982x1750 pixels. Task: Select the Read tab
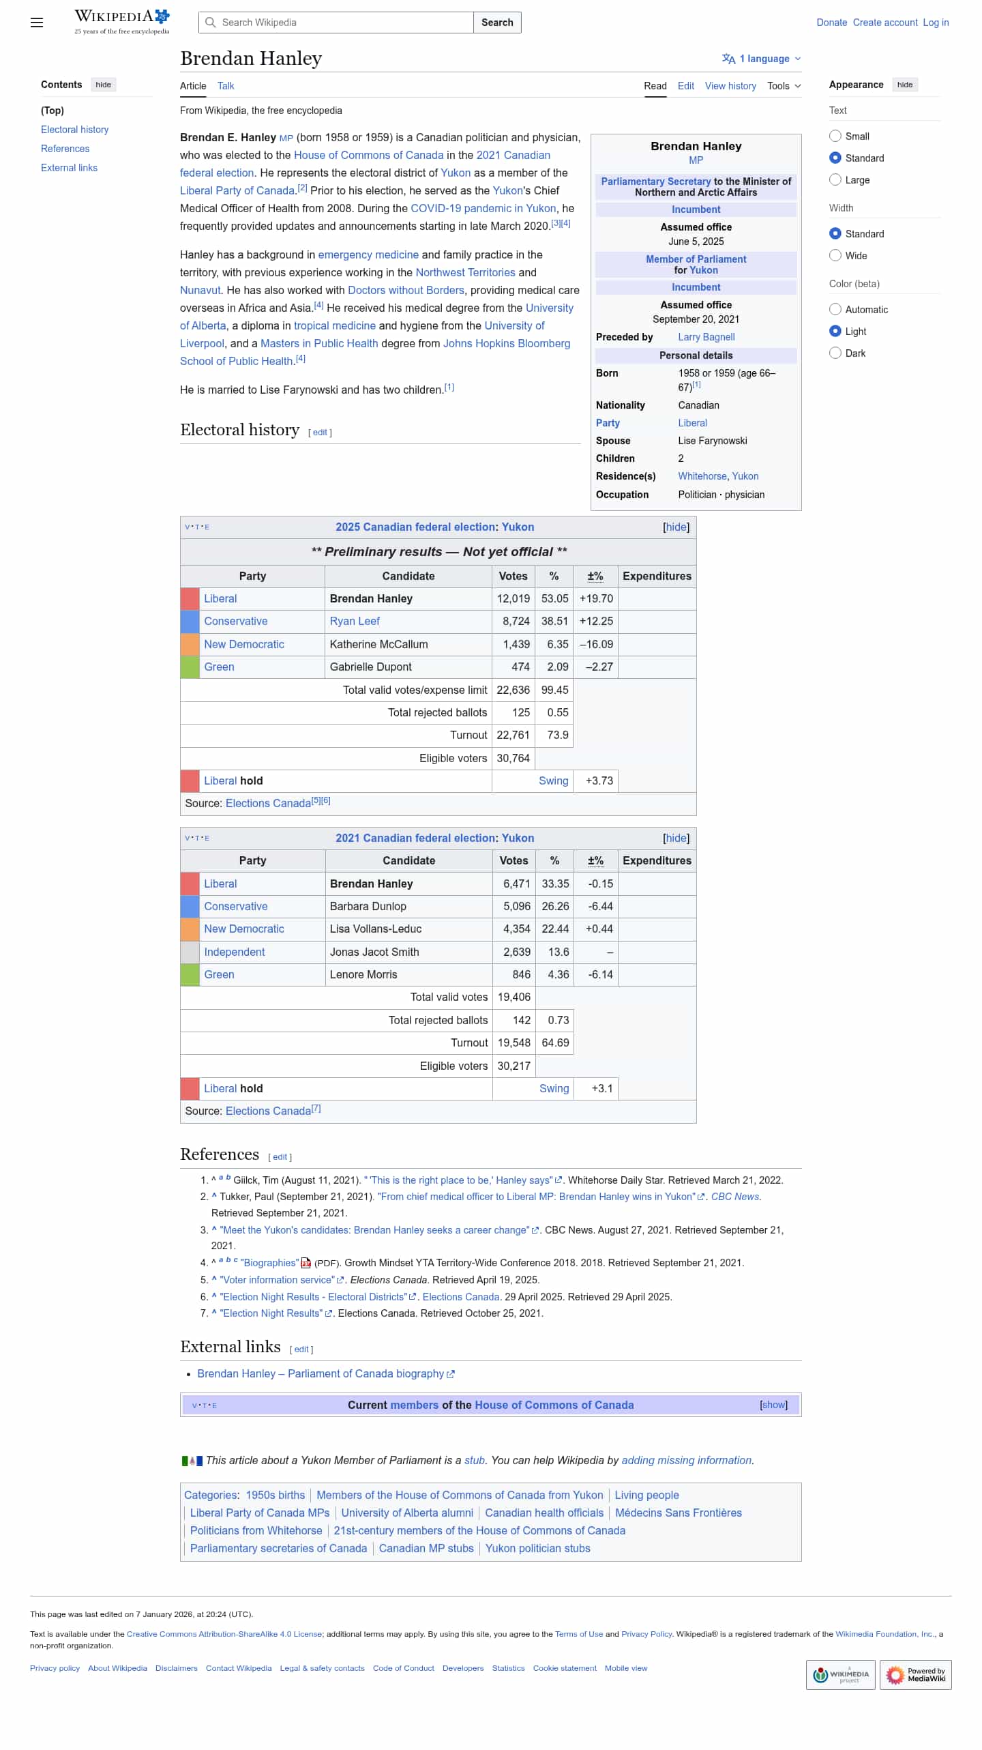tap(655, 86)
